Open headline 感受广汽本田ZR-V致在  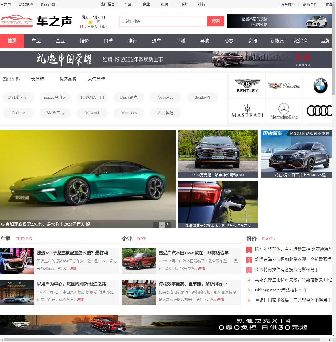193,253
